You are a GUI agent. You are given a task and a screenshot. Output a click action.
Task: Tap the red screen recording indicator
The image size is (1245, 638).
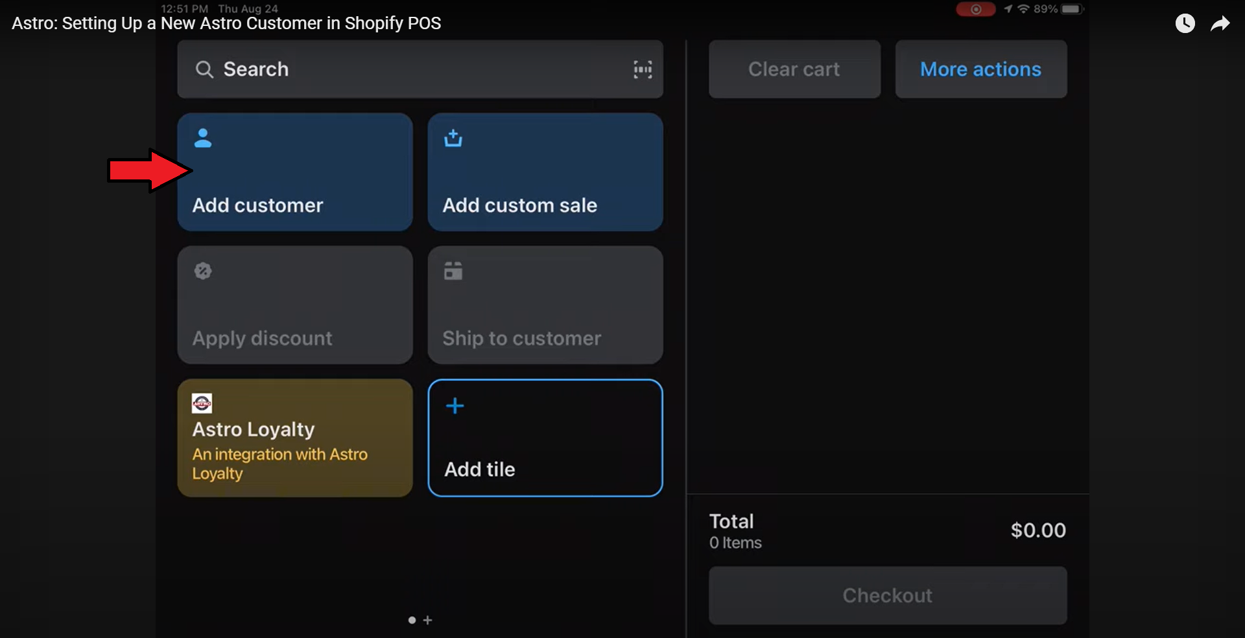pos(975,9)
